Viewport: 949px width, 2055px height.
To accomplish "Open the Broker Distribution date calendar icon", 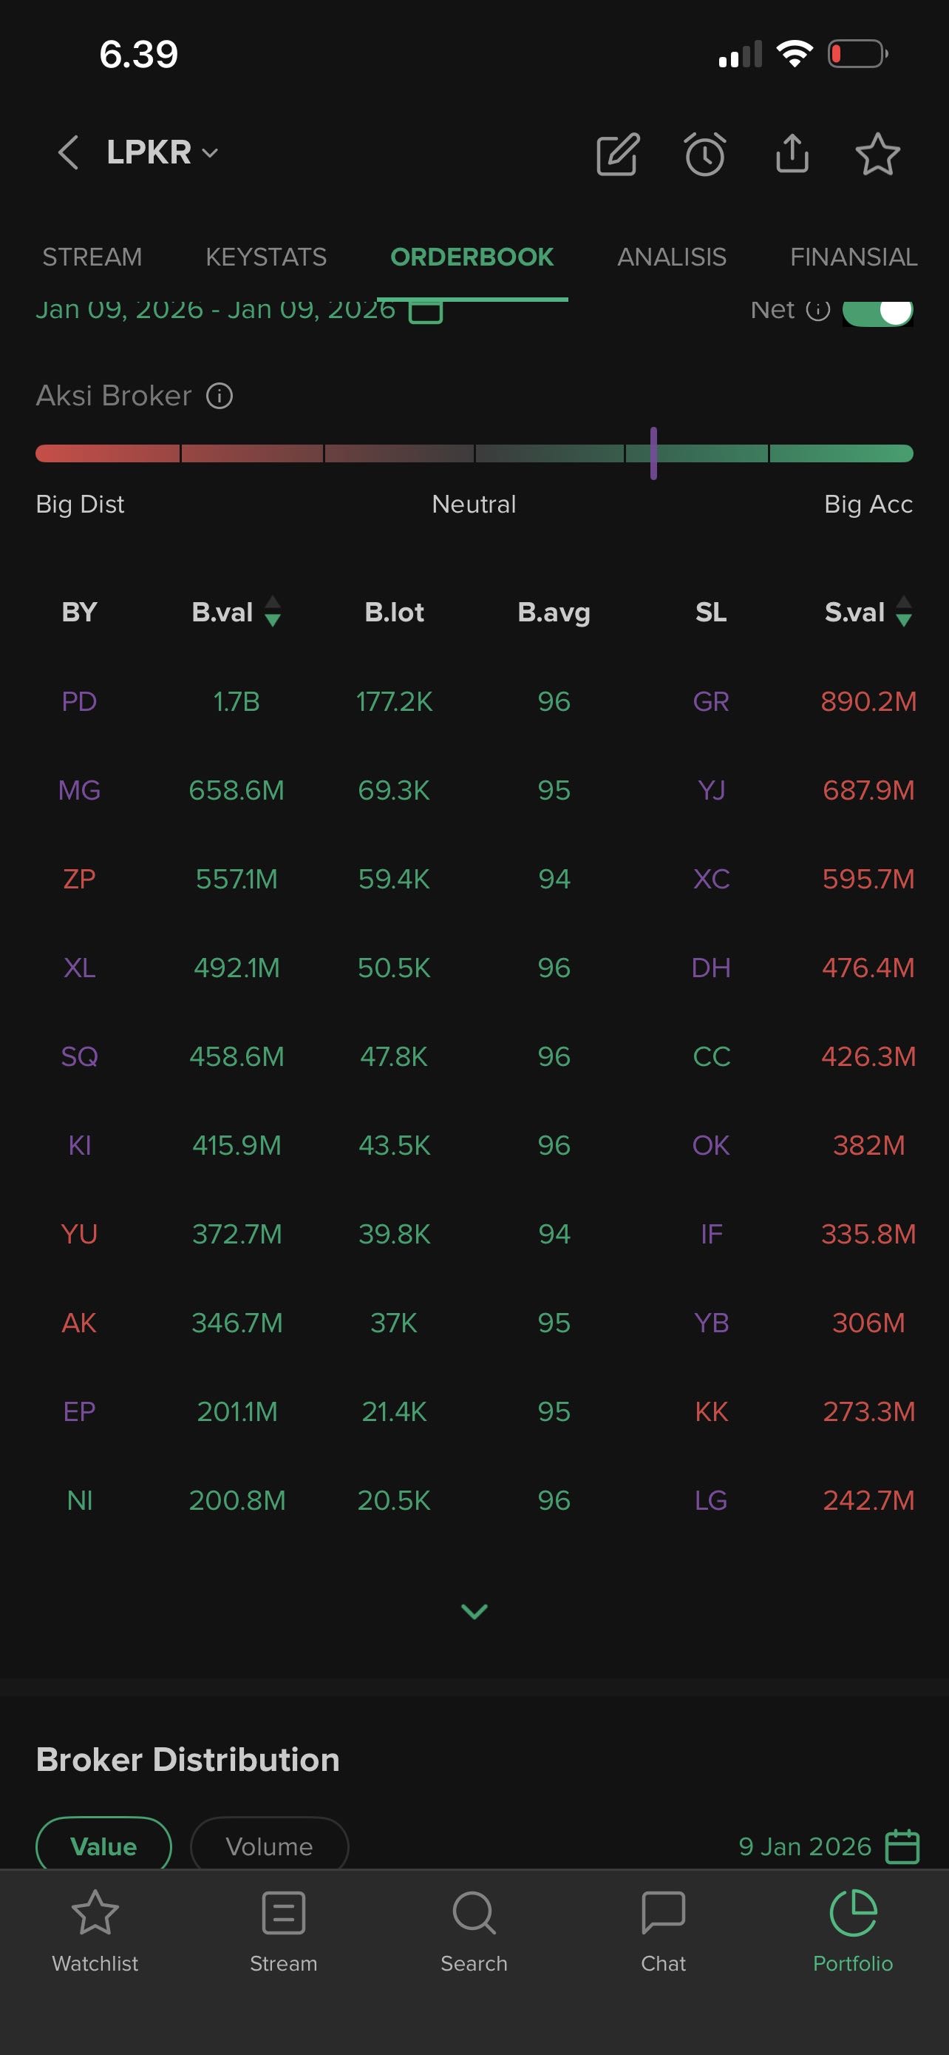I will (902, 1846).
